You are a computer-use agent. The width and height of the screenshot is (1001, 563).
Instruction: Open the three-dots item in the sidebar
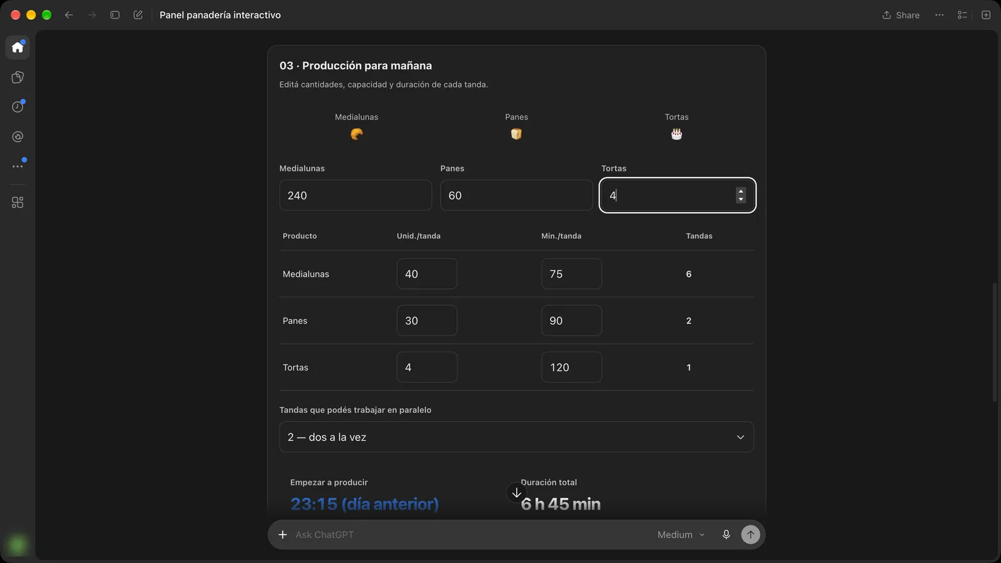[17, 166]
